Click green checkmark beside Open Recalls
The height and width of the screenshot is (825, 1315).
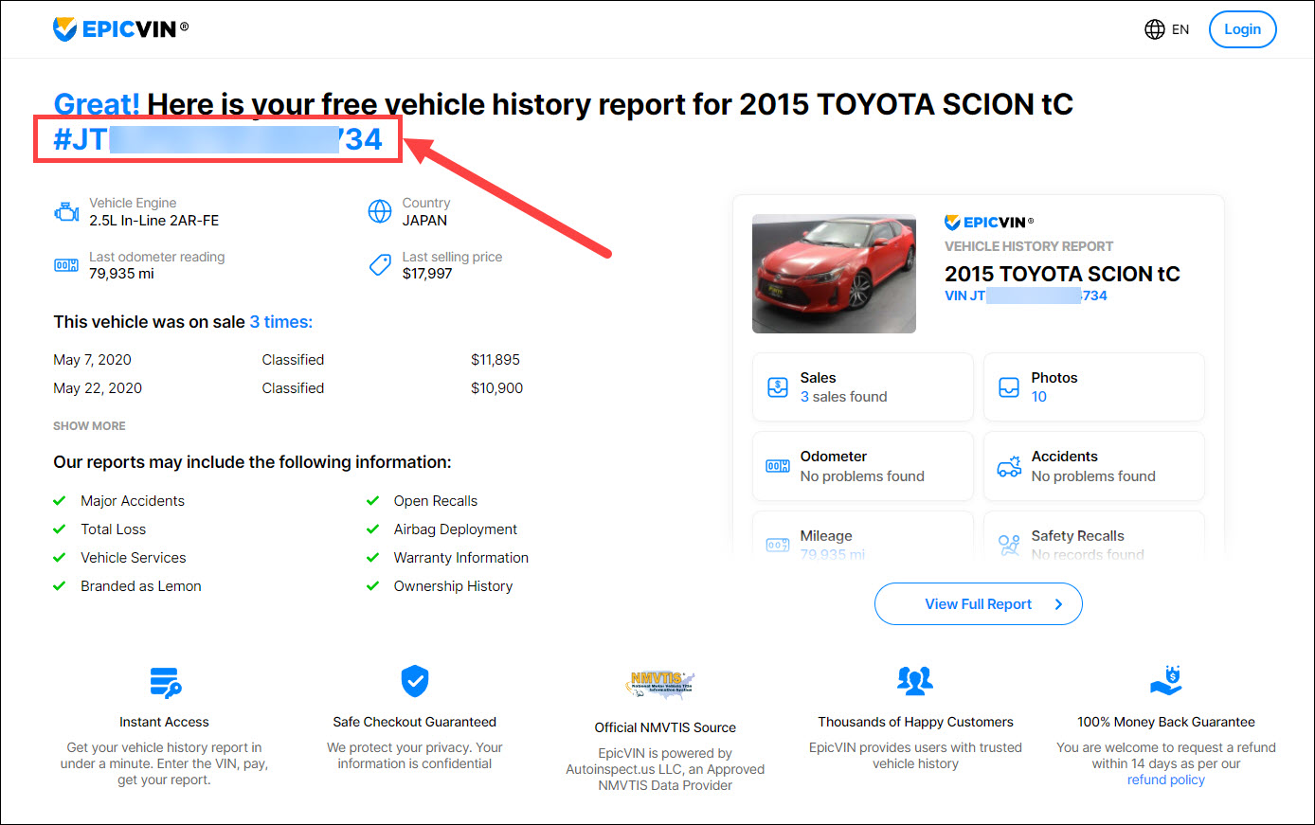point(373,501)
